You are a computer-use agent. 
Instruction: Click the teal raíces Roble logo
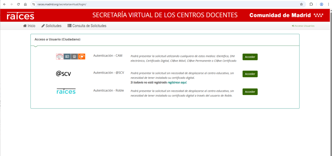(x=66, y=91)
